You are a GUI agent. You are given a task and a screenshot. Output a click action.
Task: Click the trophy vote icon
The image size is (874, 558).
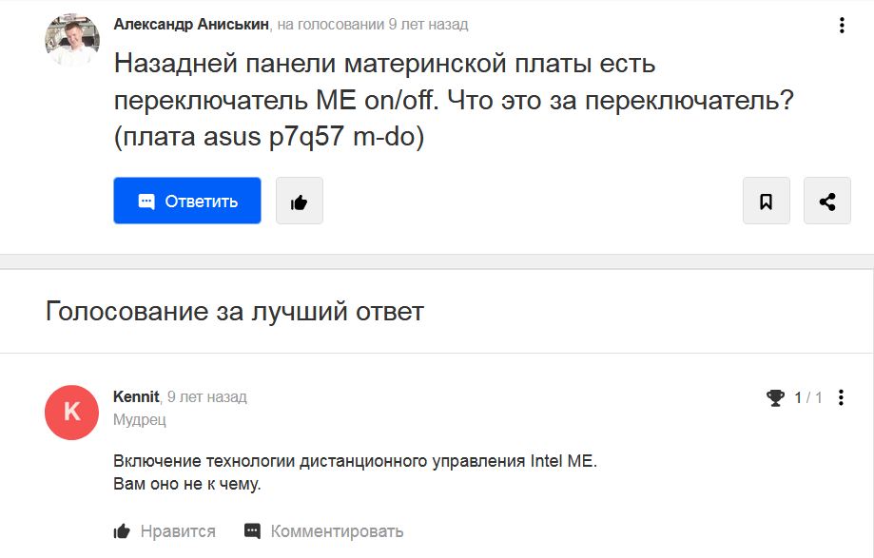coord(775,397)
